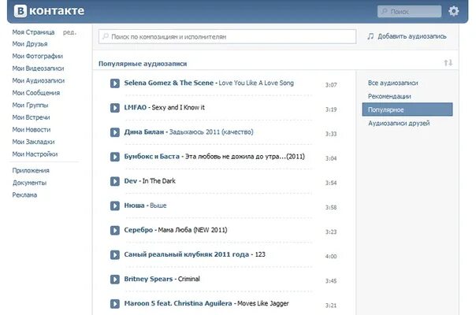Click the music note icon beside Добавить аудиозапись
The width and height of the screenshot is (476, 315).
tap(370, 36)
